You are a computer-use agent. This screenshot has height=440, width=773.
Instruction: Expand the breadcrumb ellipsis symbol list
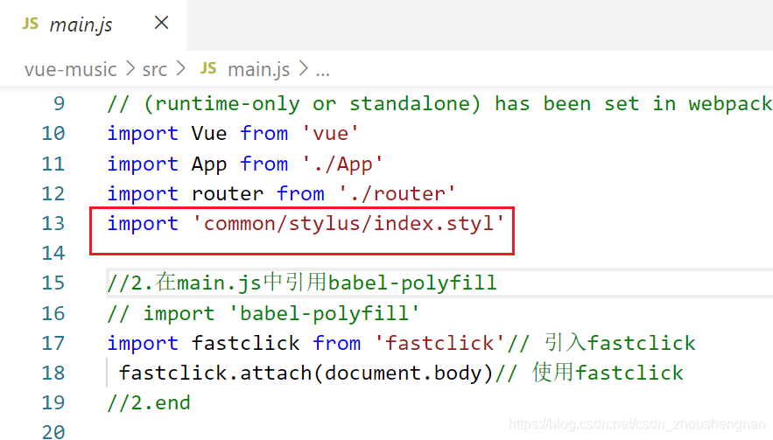(322, 68)
